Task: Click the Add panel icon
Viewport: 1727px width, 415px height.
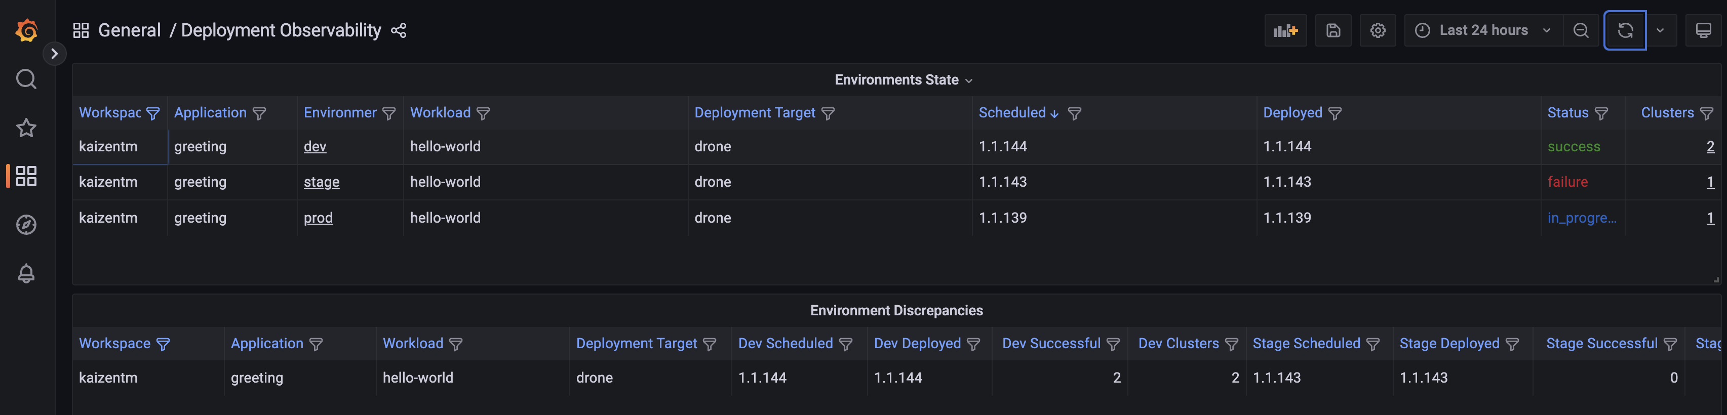Action: point(1285,30)
